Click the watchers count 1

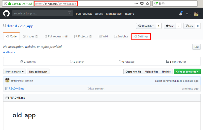[159, 26]
